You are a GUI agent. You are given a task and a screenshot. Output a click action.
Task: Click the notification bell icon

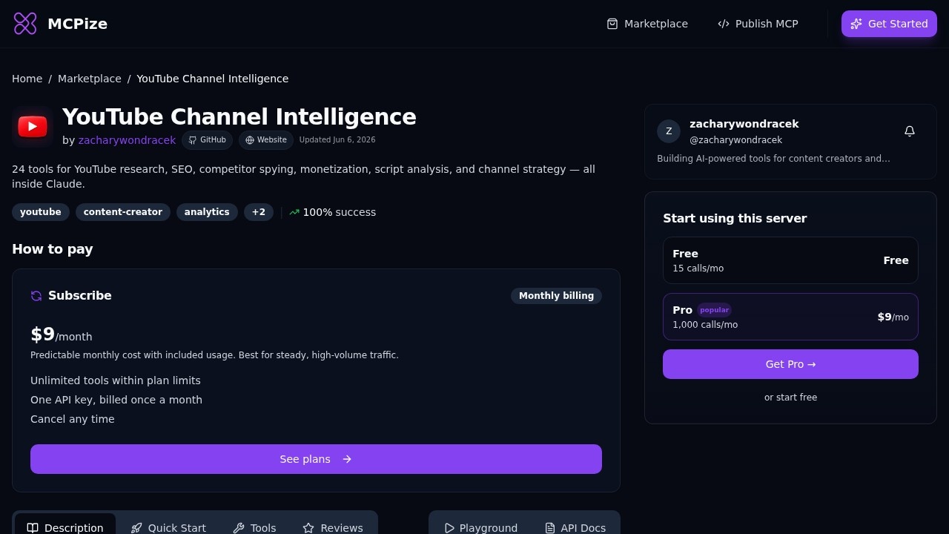tap(910, 131)
